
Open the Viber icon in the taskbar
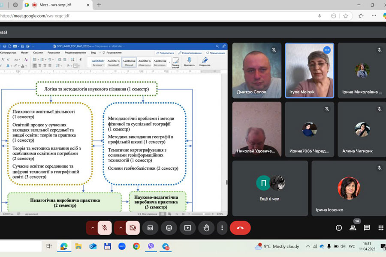[x=151, y=246]
